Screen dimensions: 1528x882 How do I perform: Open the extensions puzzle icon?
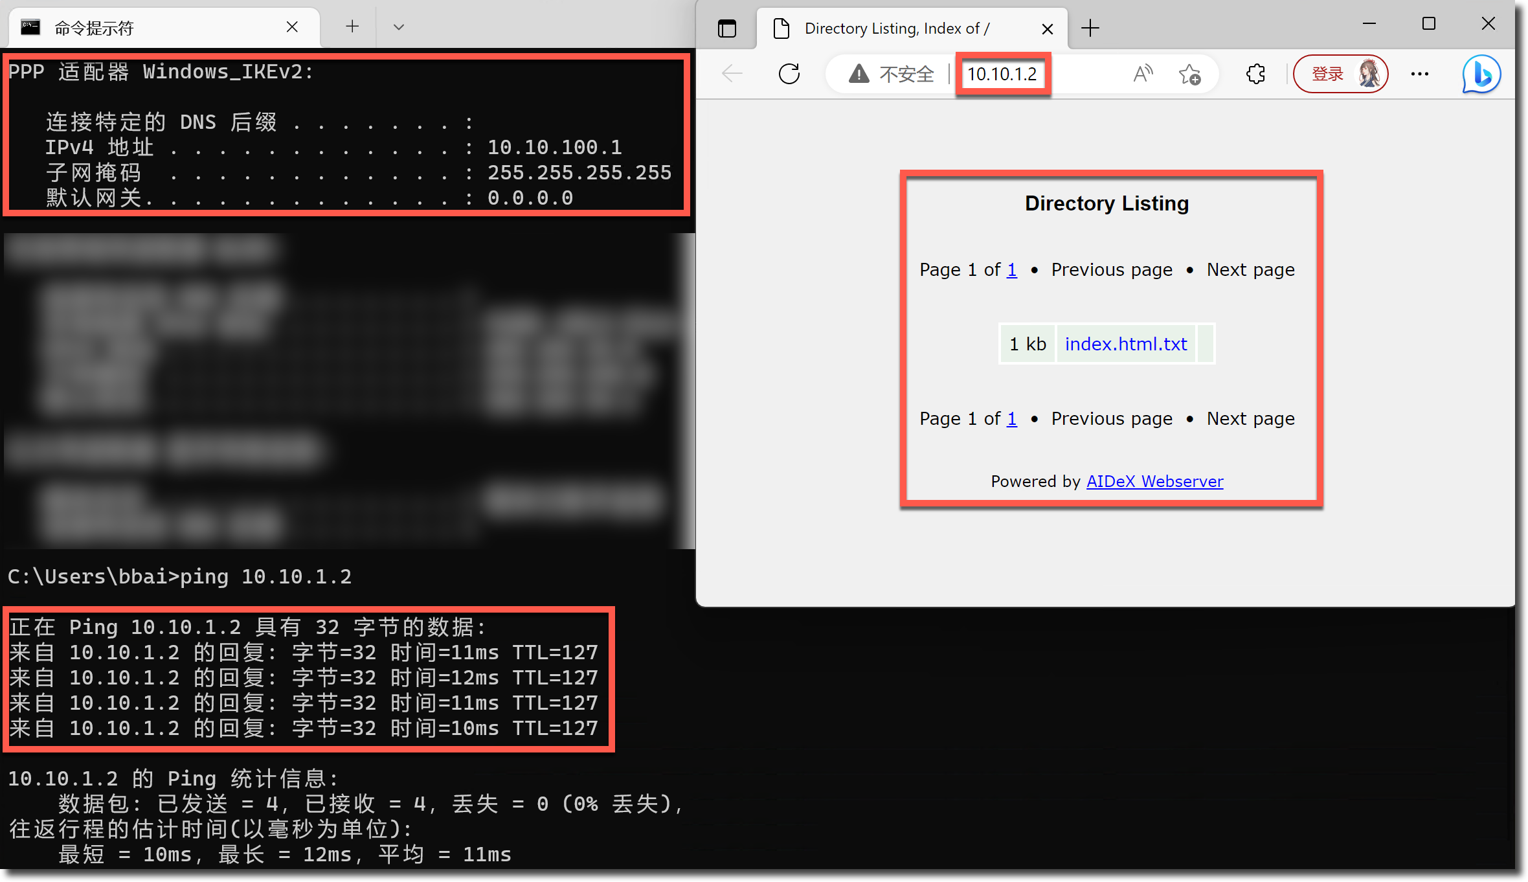[x=1255, y=74]
